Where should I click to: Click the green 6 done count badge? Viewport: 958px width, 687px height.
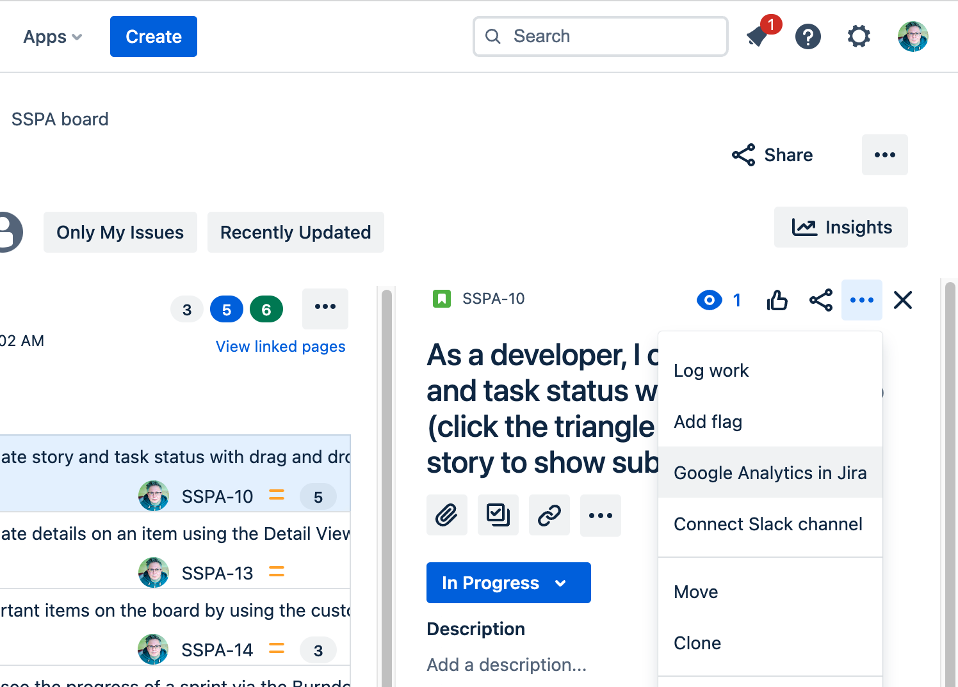266,310
